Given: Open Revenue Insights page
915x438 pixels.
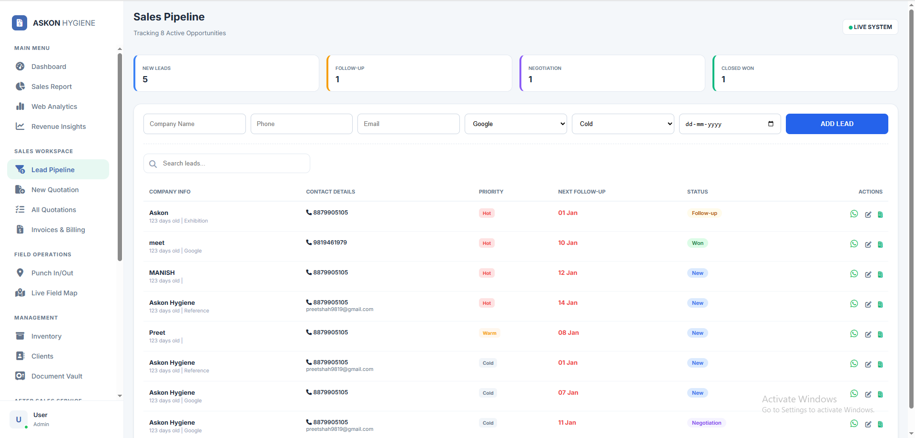Looking at the screenshot, I should 58,127.
